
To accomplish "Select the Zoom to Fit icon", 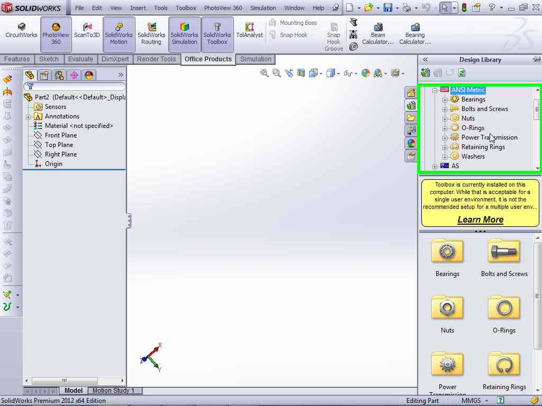I will click(264, 73).
